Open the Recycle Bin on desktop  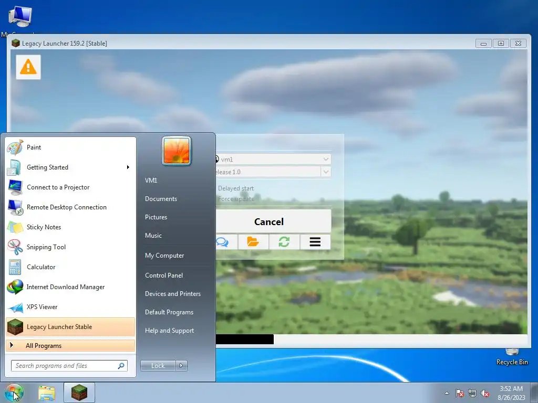[x=512, y=356]
